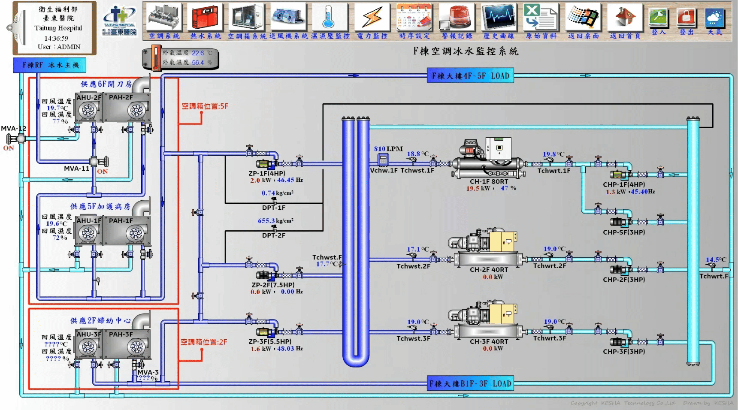Click the outdoor temperature thermometer gauge
This screenshot has height=410, width=738.
[154, 58]
